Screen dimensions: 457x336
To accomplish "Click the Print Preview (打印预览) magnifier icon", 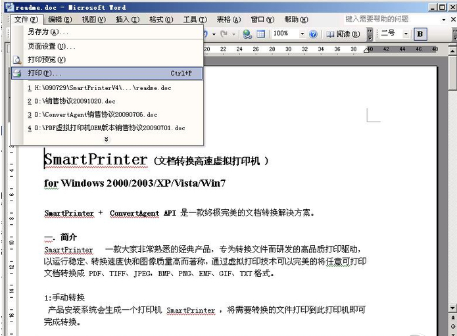I will pyautogui.click(x=17, y=60).
